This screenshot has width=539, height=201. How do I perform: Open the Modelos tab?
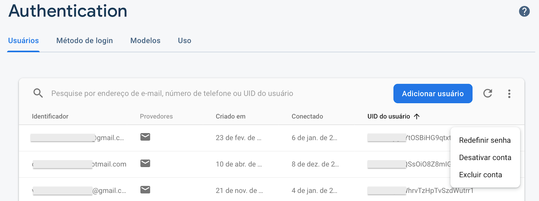[145, 41]
